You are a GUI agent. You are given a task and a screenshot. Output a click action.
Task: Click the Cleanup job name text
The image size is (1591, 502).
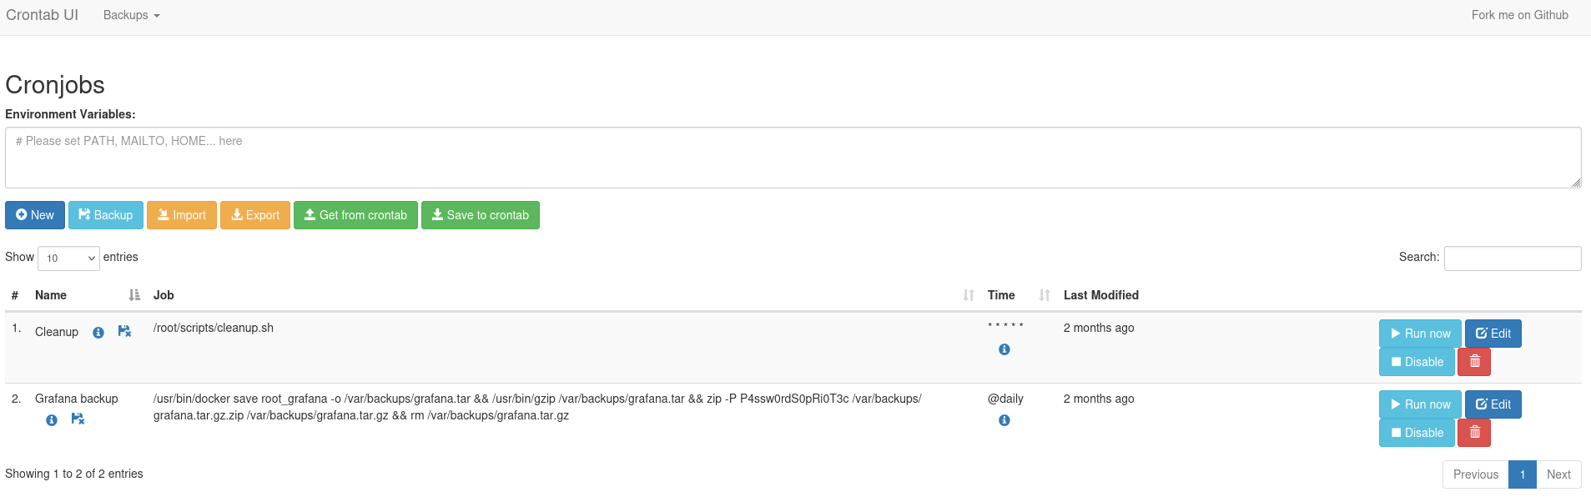[x=57, y=332]
